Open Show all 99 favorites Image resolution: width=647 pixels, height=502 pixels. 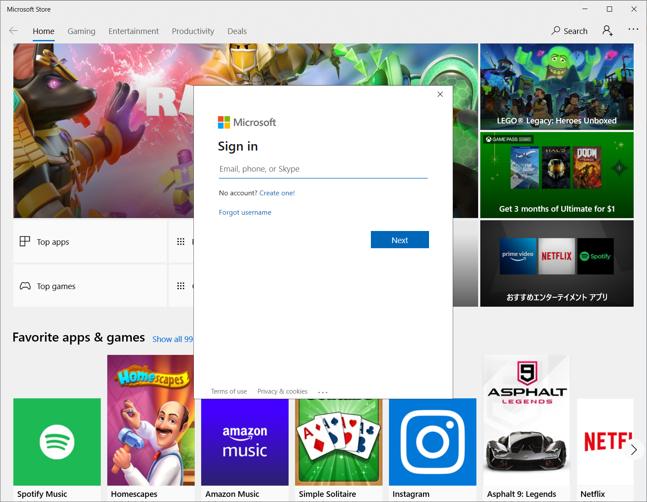172,339
